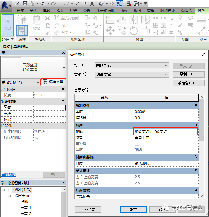Click the 图像 value field in Properties
209x217 pixels.
tap(50, 107)
